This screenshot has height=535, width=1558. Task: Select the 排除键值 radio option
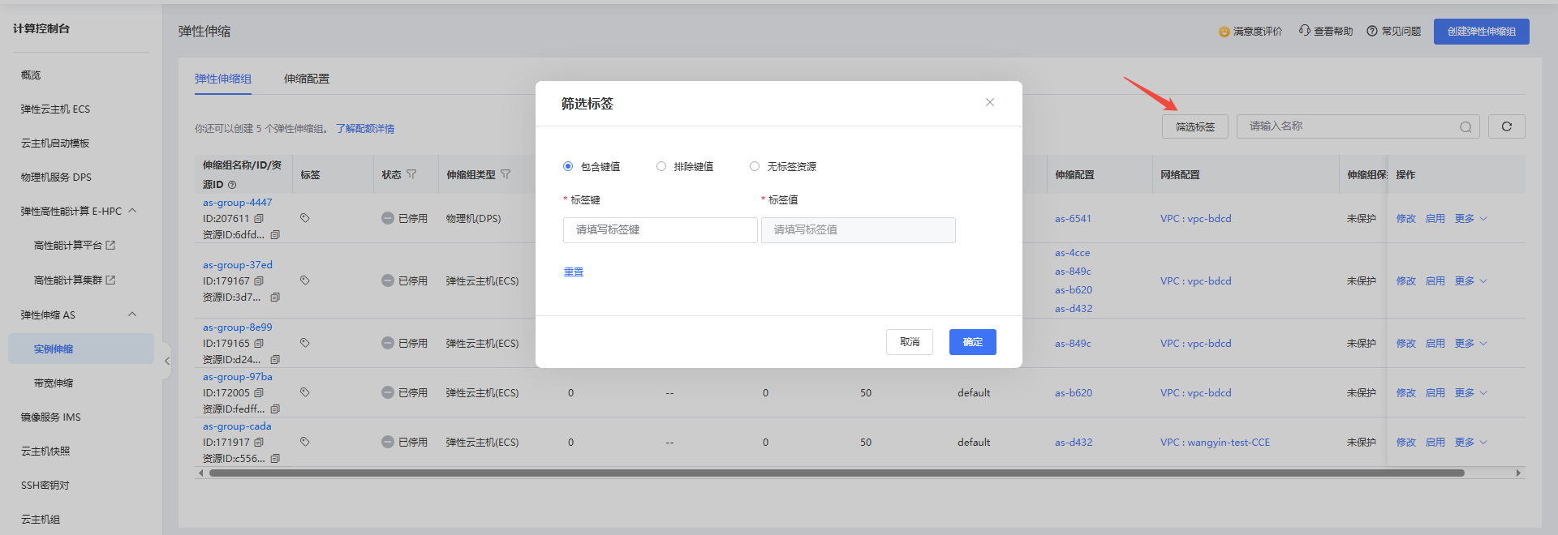pos(661,166)
